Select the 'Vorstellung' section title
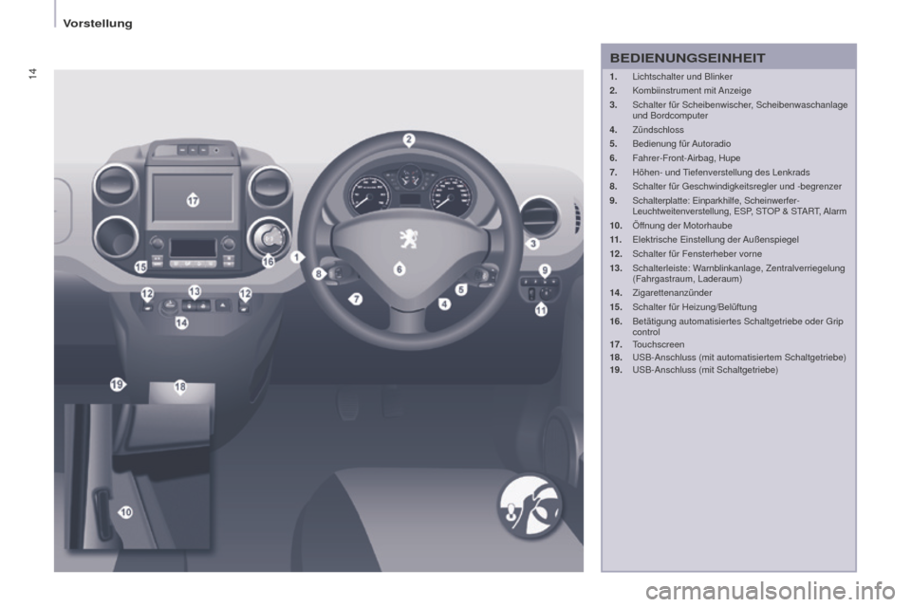Viewport: 911px width, 607px height. 98,23
